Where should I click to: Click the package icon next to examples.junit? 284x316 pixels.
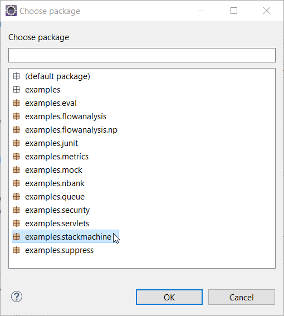[x=17, y=143]
